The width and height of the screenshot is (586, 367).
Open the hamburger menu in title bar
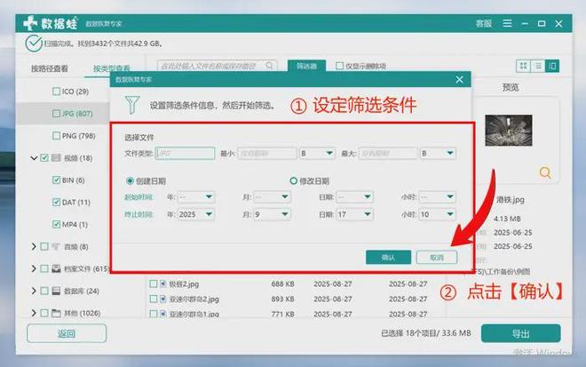pyautogui.click(x=507, y=24)
